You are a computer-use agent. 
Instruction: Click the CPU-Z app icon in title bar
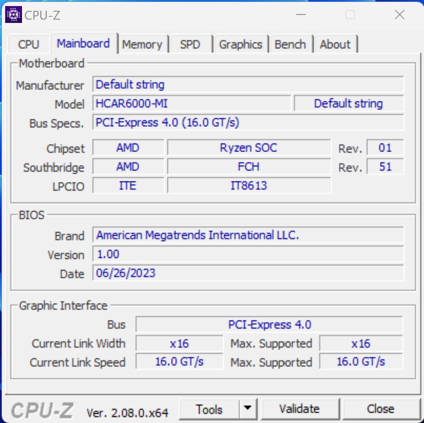coord(14,15)
